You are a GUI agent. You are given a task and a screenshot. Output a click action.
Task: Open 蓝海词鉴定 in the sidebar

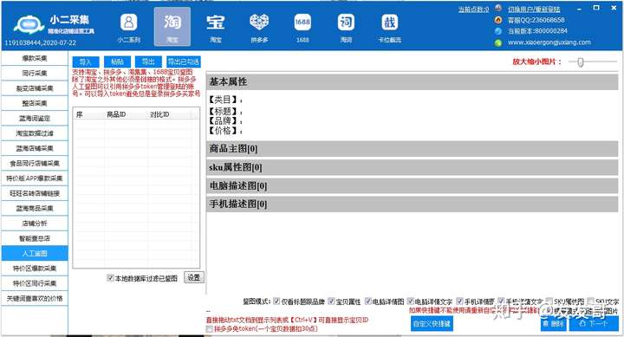pyautogui.click(x=35, y=118)
